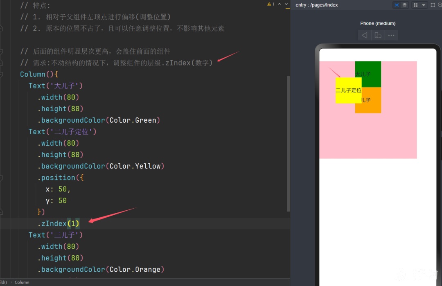Click the previewer back triangle button
Image resolution: width=442 pixels, height=286 pixels.
coord(365,35)
